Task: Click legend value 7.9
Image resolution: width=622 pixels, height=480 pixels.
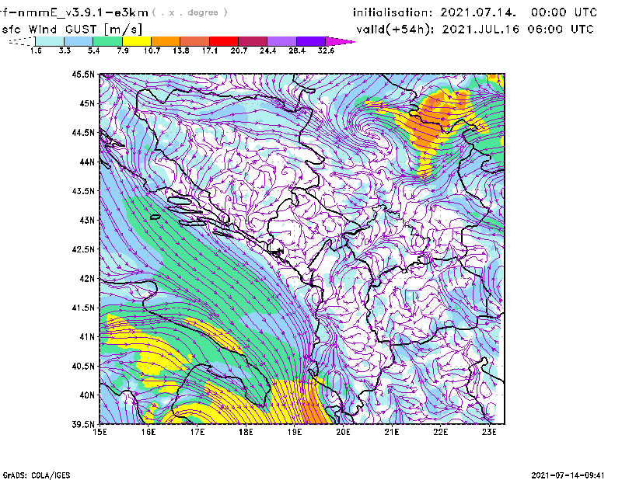Action: [123, 50]
